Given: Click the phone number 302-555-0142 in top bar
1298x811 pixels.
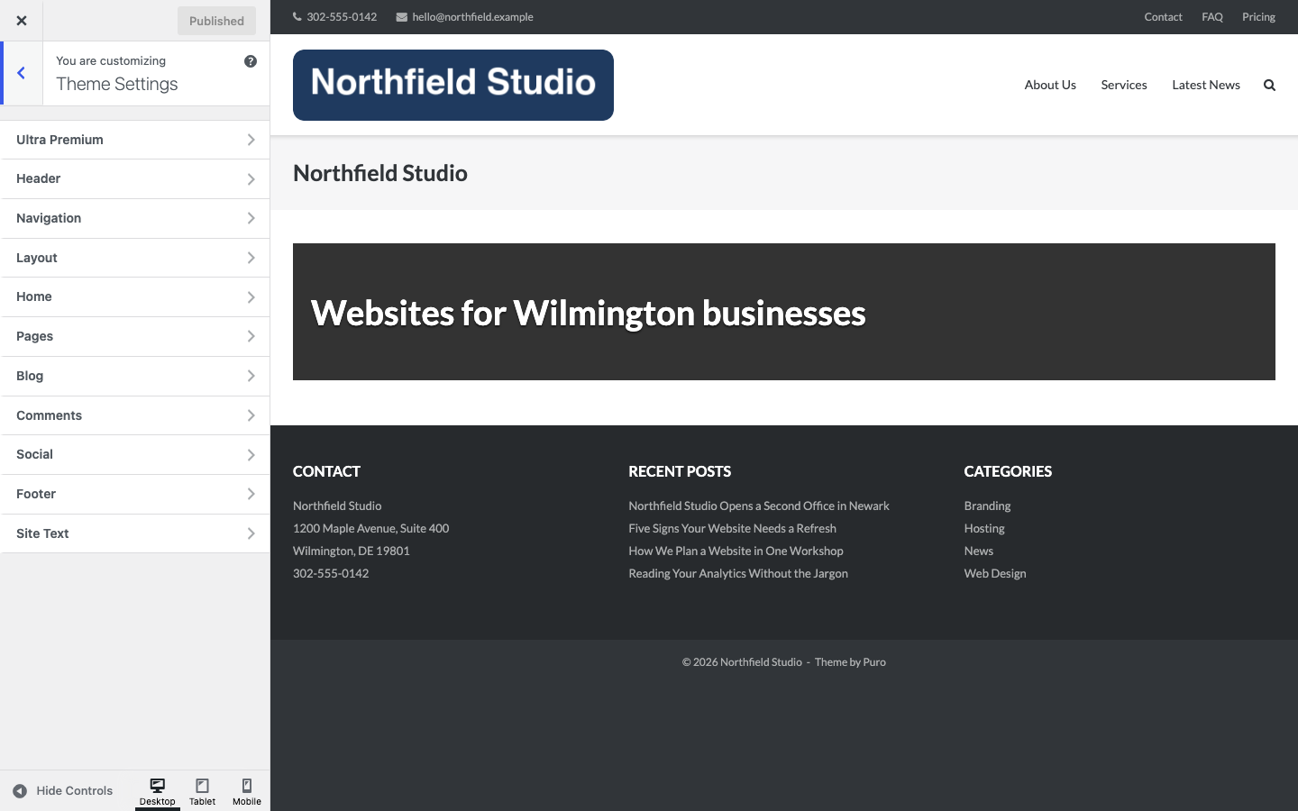Looking at the screenshot, I should (x=342, y=17).
